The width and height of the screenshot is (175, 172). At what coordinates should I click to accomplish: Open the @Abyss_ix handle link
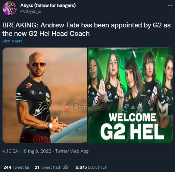coord(31,11)
